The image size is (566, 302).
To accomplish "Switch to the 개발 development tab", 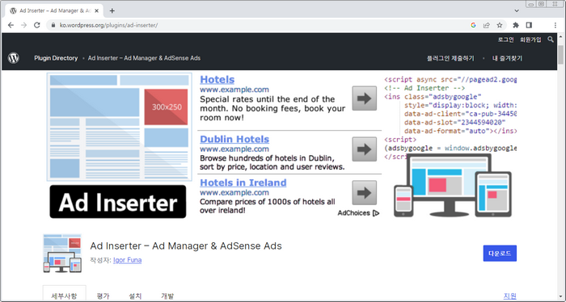I will pyautogui.click(x=167, y=296).
